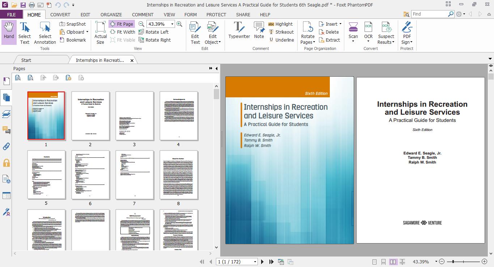494x267 pixels.
Task: Delete pages from the document
Action: point(328,32)
